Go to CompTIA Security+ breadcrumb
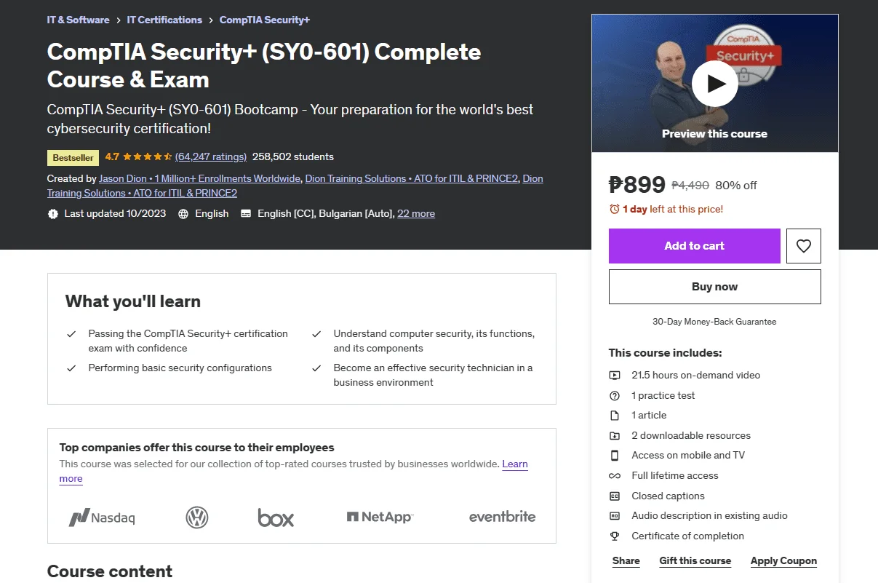Image resolution: width=878 pixels, height=583 pixels. pos(265,20)
